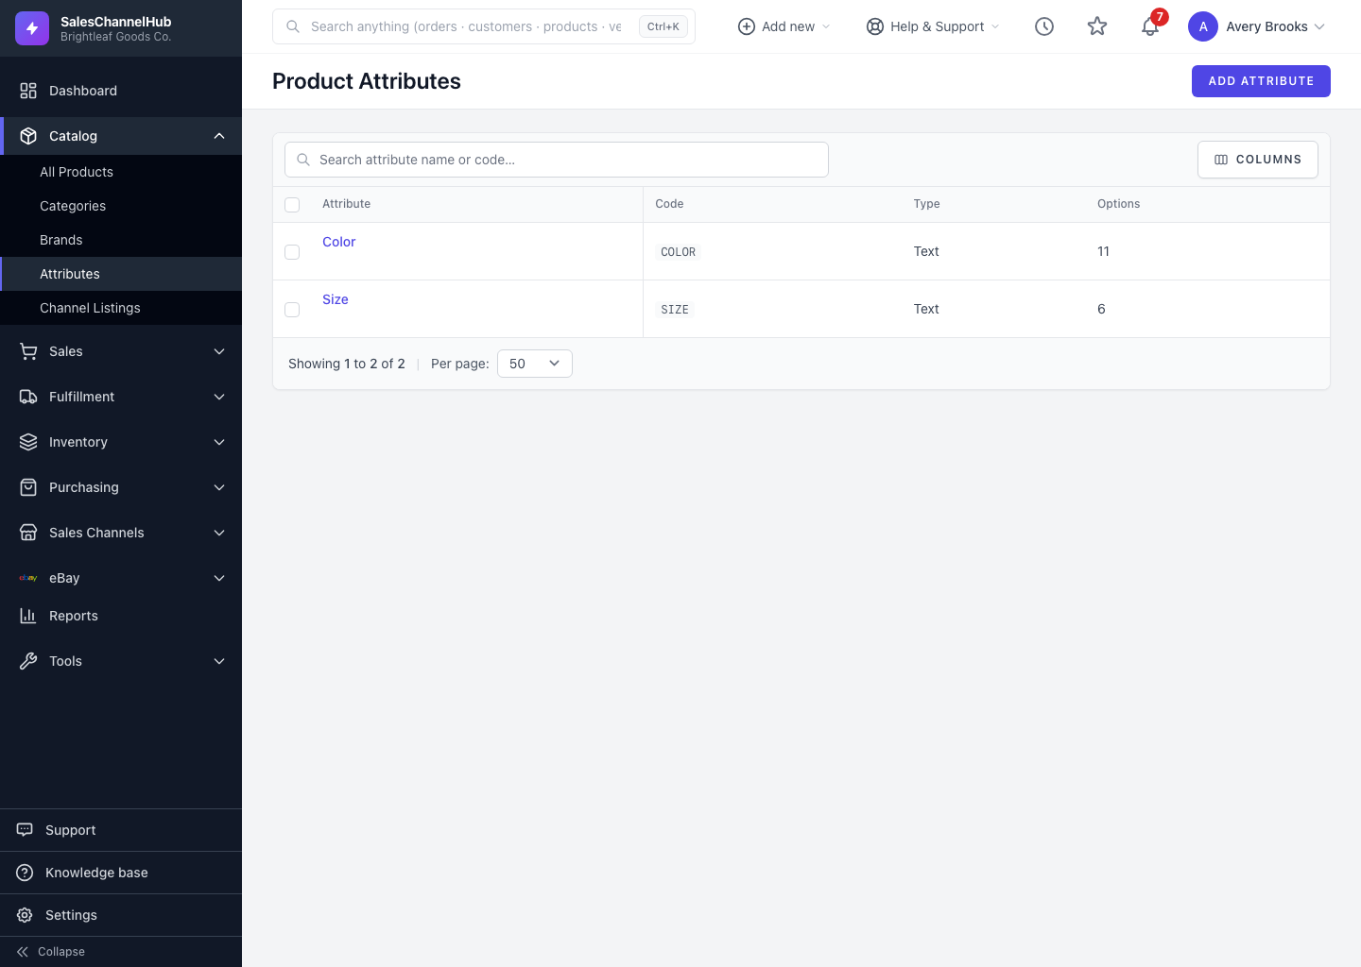Open the Color attribute link
This screenshot has width=1361, height=967.
[x=338, y=242]
